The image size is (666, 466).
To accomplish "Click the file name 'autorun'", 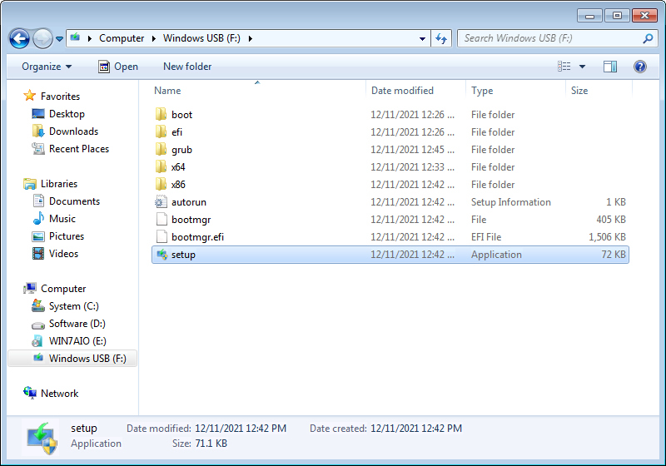I will (189, 202).
